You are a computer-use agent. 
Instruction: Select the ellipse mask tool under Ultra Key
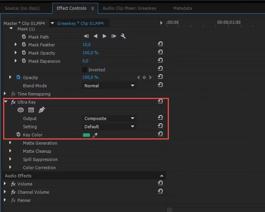tap(21, 110)
